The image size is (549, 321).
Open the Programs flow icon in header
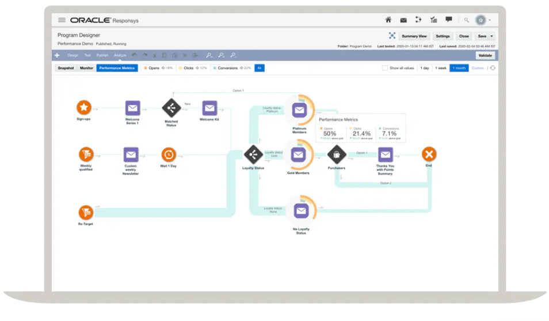click(x=418, y=20)
